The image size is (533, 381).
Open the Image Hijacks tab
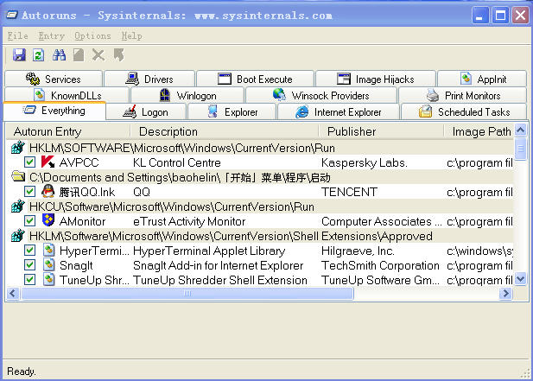[376, 79]
